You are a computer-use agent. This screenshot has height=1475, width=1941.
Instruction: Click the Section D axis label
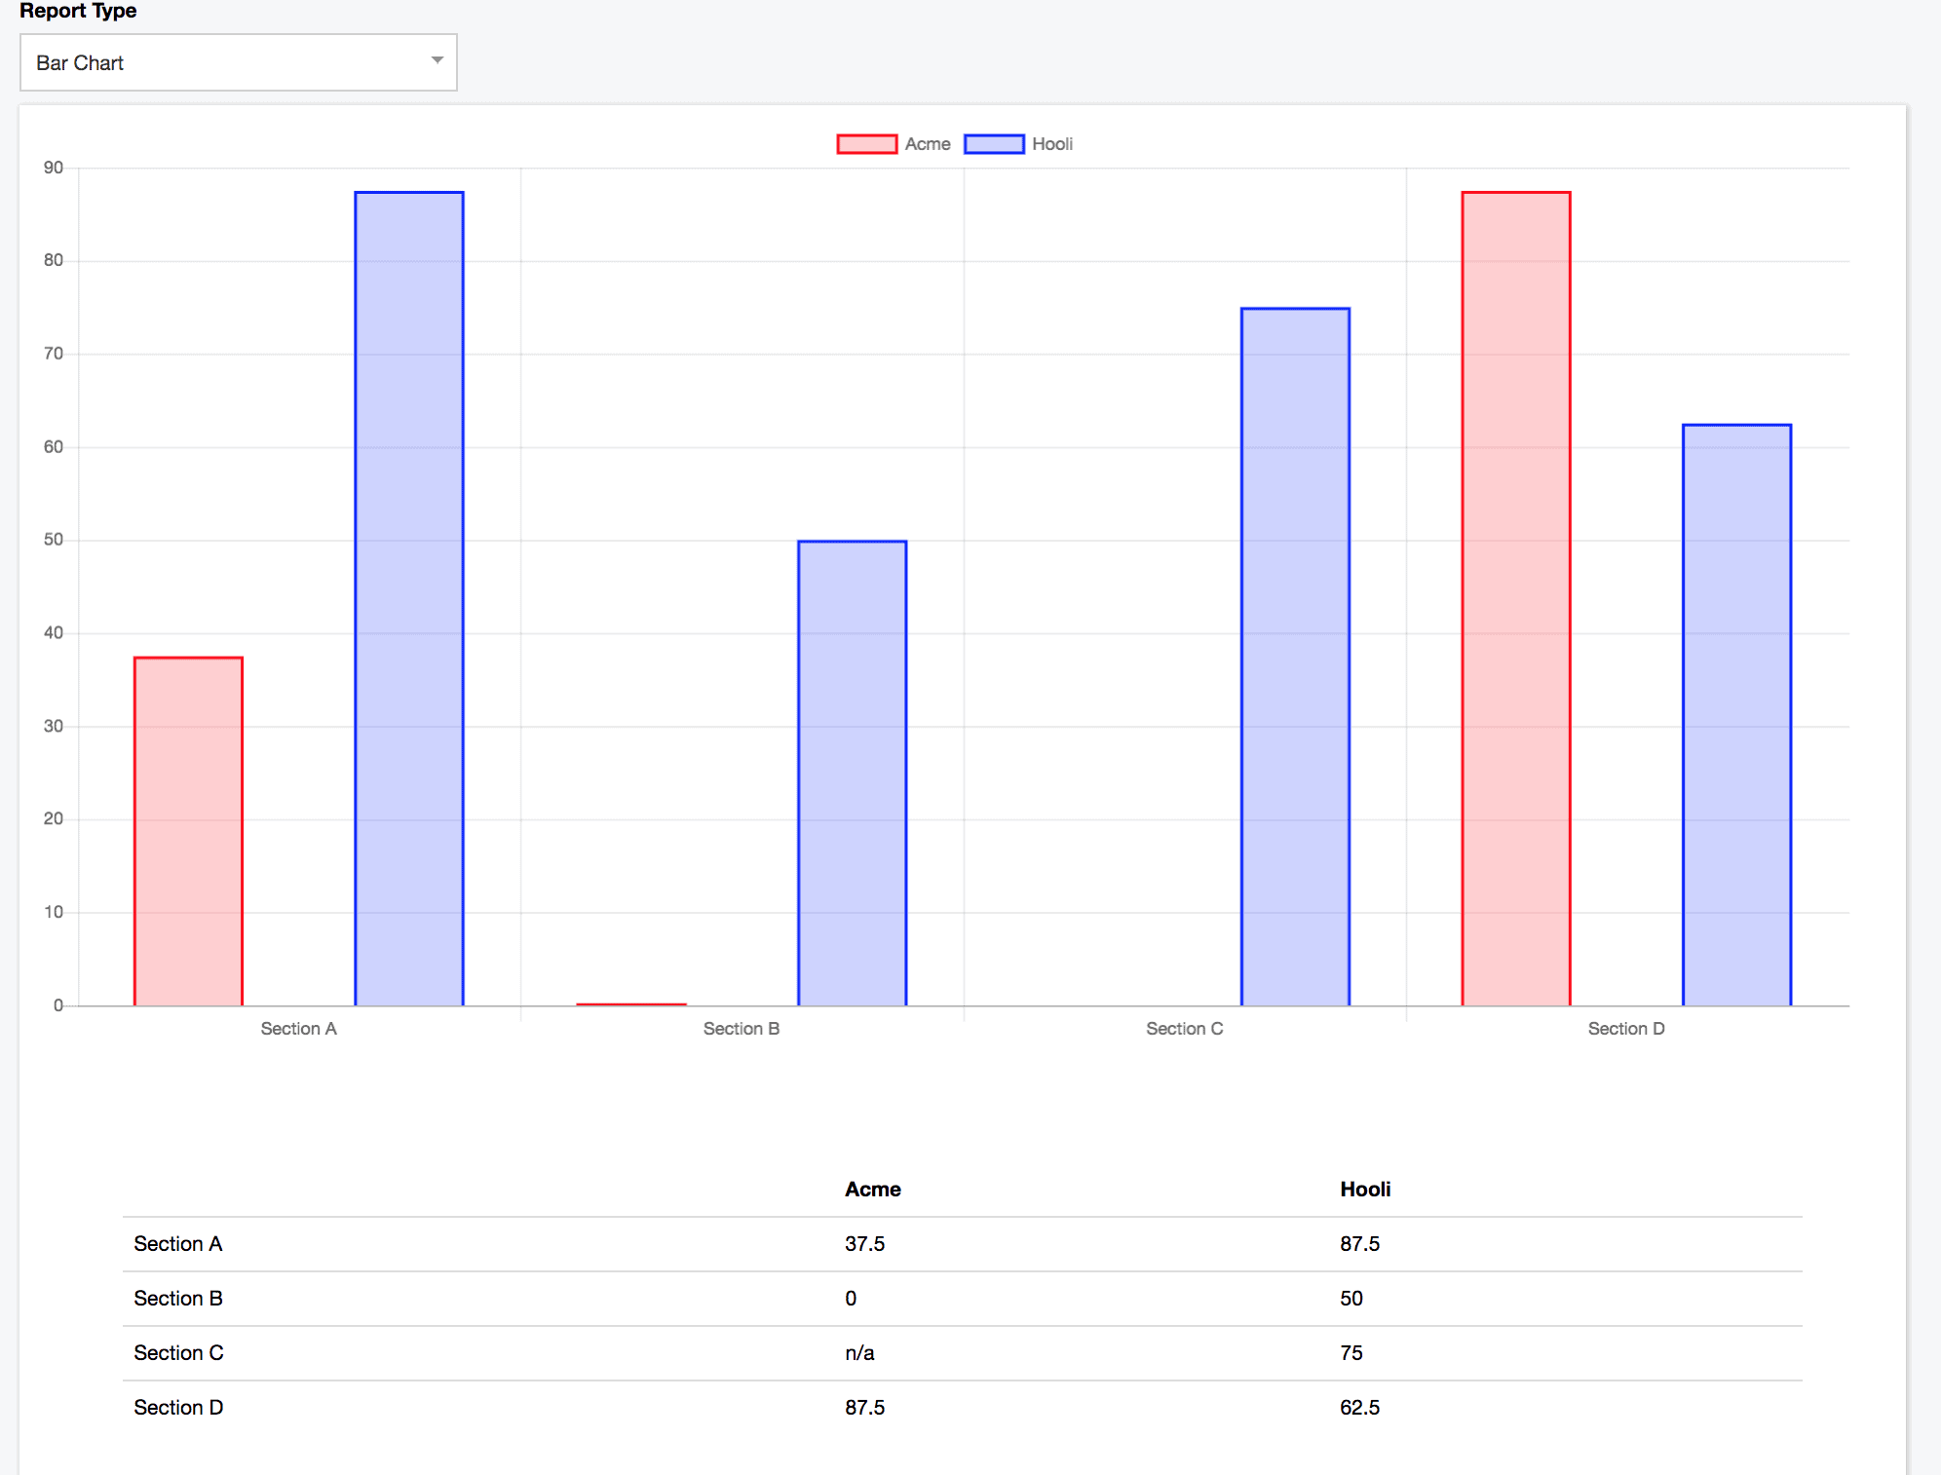[1626, 1029]
